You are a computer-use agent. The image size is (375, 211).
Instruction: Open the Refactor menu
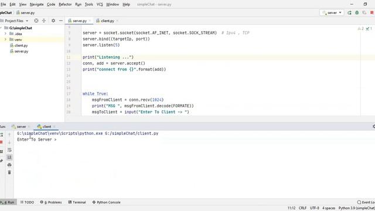[65, 4]
